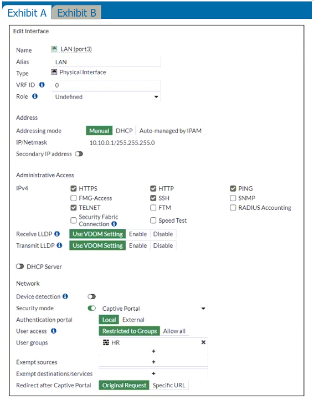Add a user group with plus icon
Image resolution: width=314 pixels, height=400 pixels.
point(153,351)
